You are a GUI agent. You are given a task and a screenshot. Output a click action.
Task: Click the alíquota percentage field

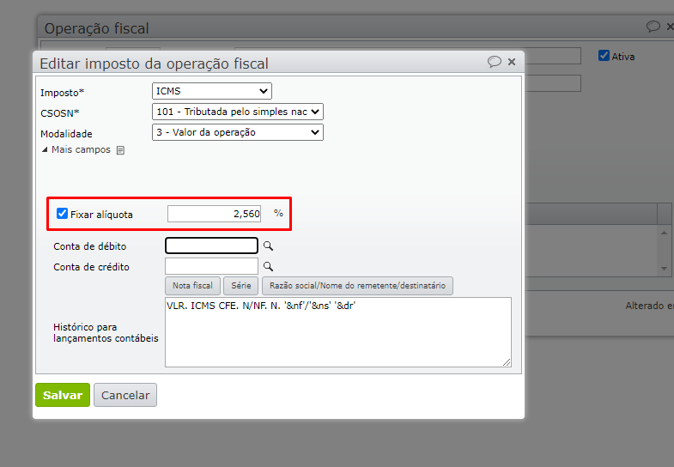(x=214, y=214)
